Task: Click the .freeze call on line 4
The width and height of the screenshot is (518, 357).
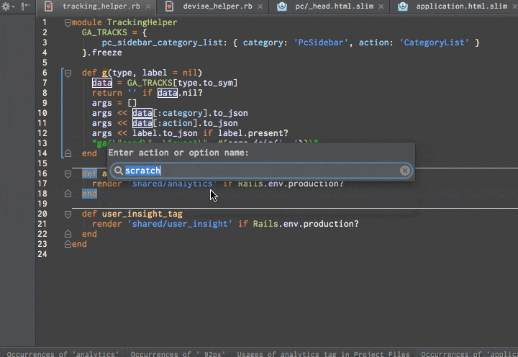Action: point(104,53)
